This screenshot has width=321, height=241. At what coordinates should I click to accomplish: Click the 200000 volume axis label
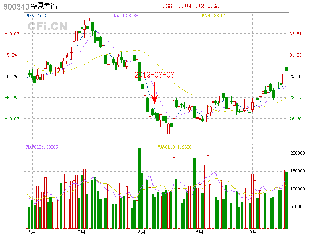click(x=298, y=153)
